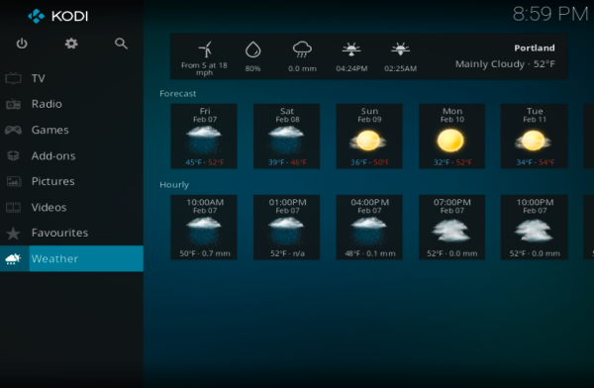Image resolution: width=594 pixels, height=388 pixels.
Task: Select the 01:00PM hourly card
Action: pyautogui.click(x=287, y=228)
